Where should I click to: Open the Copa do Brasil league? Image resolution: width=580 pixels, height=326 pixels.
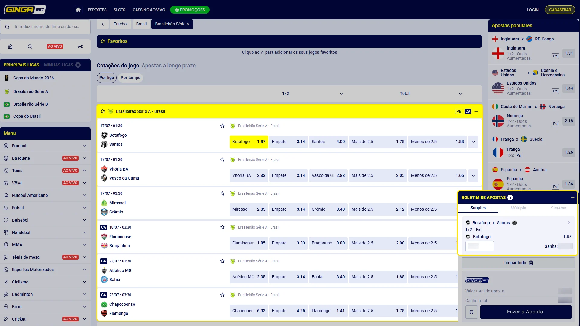(x=45, y=116)
